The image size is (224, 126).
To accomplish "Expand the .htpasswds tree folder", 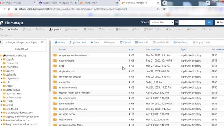I will click(x=2, y=78).
